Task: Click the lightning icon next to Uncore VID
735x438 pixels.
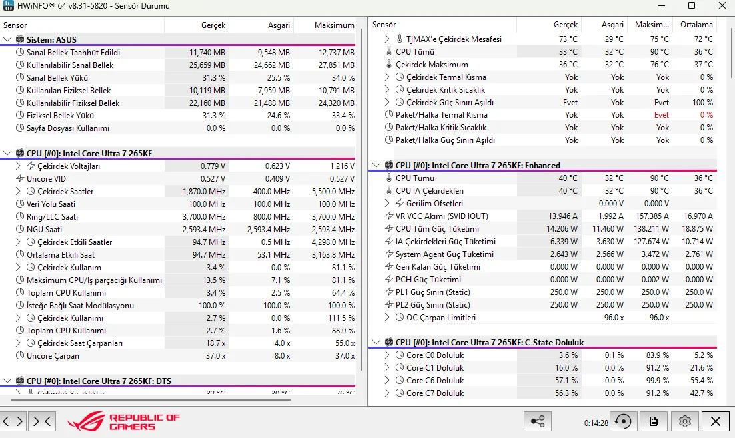Action: tap(20, 178)
